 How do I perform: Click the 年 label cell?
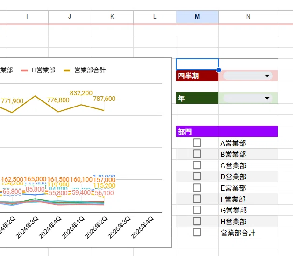coord(197,98)
